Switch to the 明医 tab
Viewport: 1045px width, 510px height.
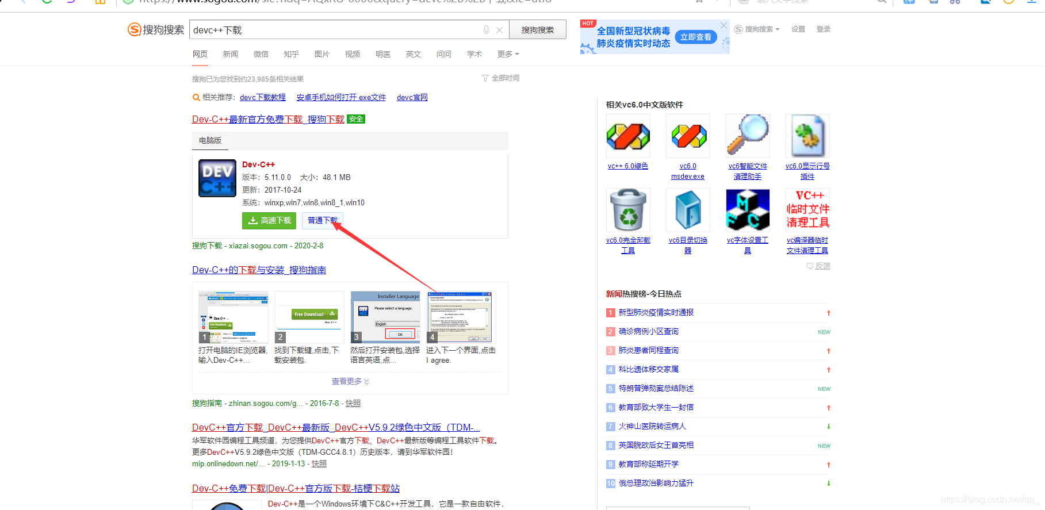pyautogui.click(x=383, y=54)
